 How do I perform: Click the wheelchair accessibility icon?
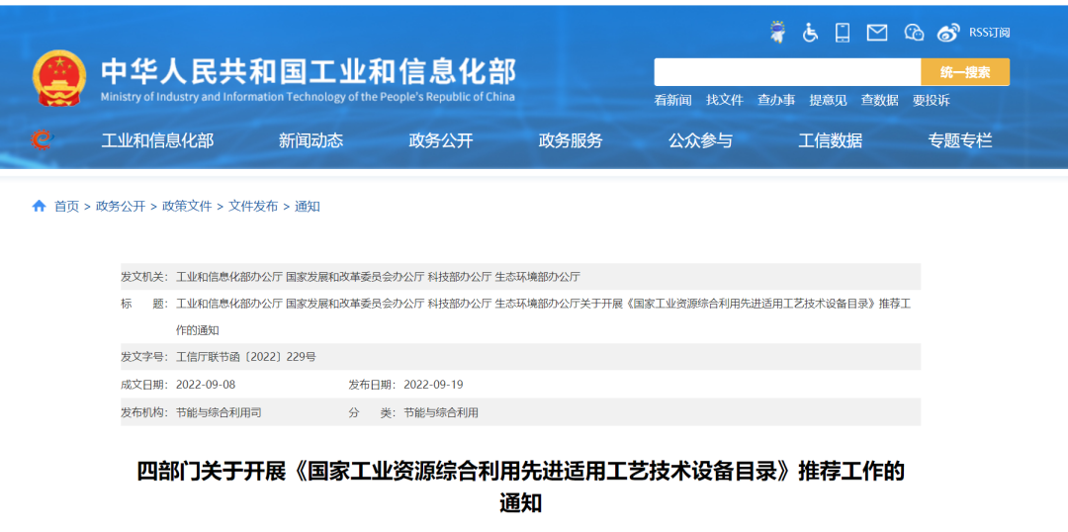(810, 32)
